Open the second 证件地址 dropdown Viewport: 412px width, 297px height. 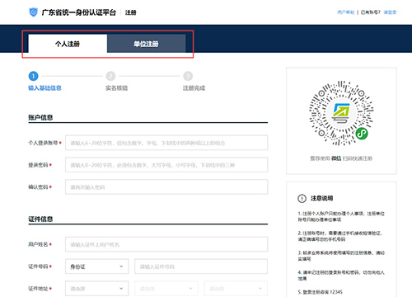point(166,289)
